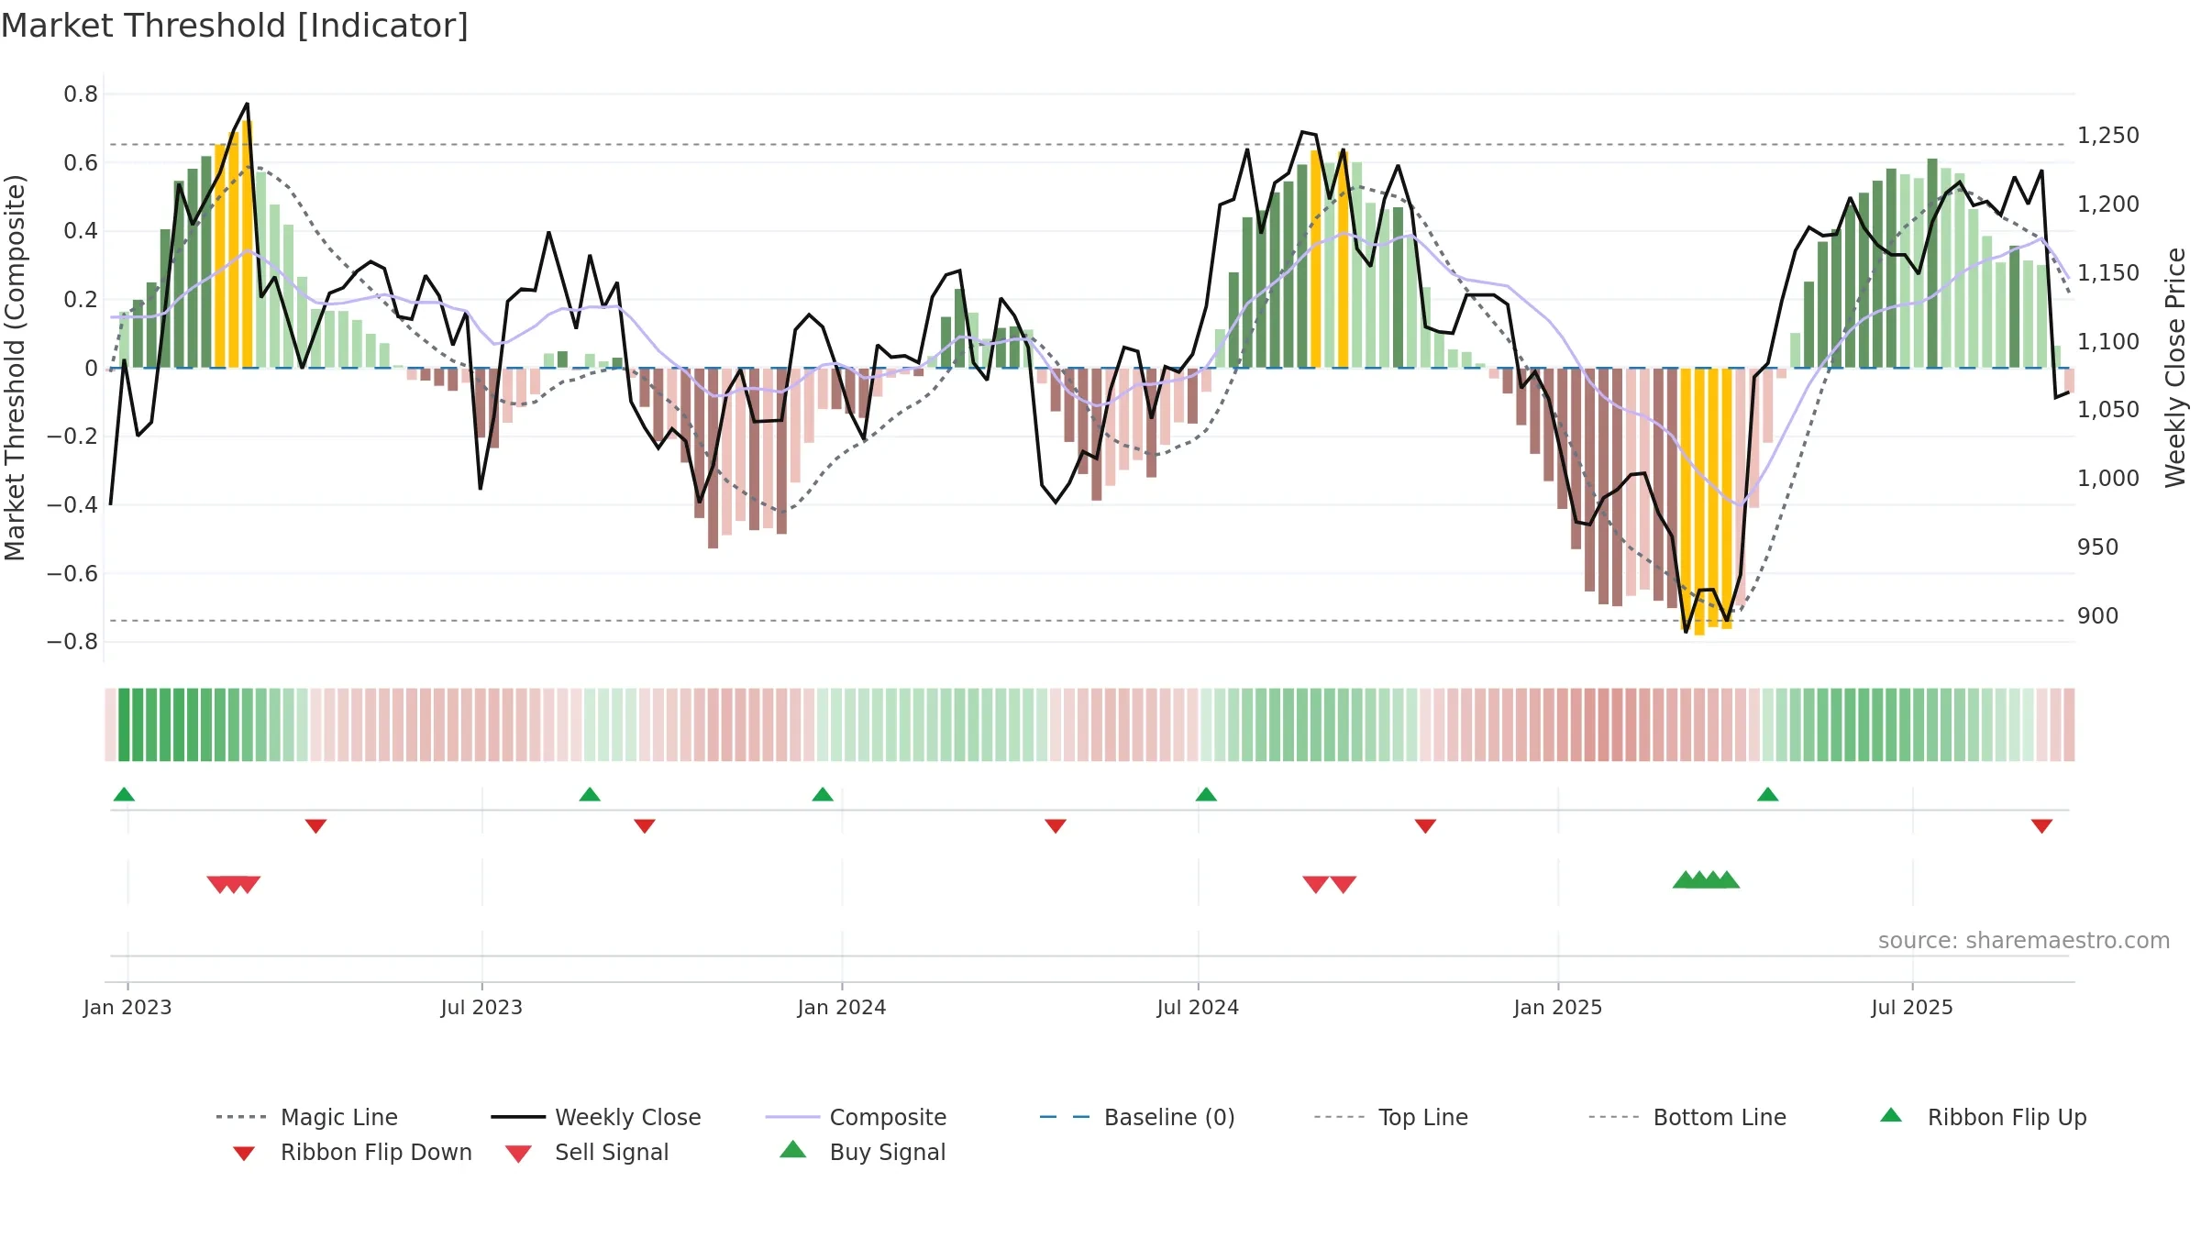Image resolution: width=2201 pixels, height=1238 pixels.
Task: Click the Ribbon Flip Down marker in April 2024
Action: [1056, 826]
